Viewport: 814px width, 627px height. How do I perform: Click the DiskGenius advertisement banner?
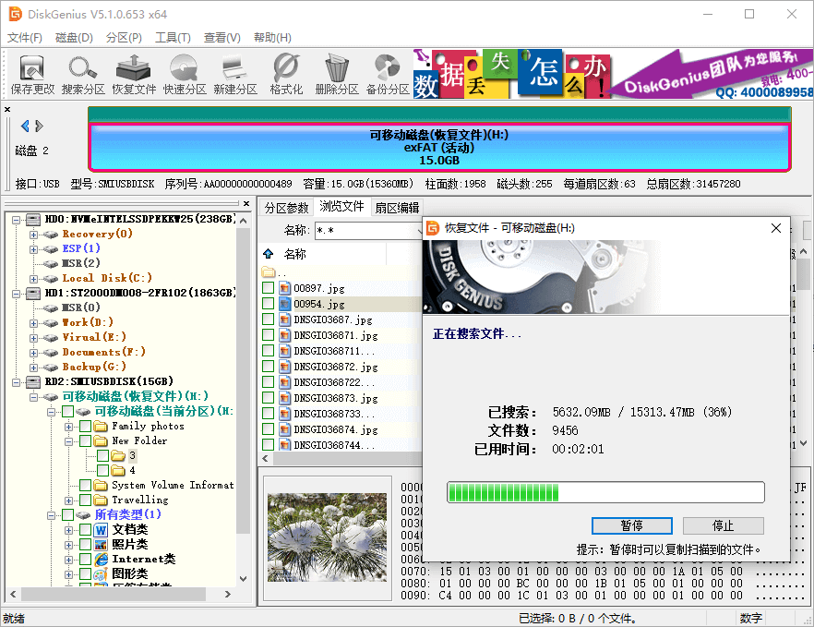click(613, 74)
